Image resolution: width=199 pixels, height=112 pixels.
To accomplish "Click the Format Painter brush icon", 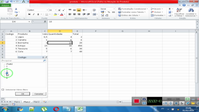I will click(x=16, y=15).
